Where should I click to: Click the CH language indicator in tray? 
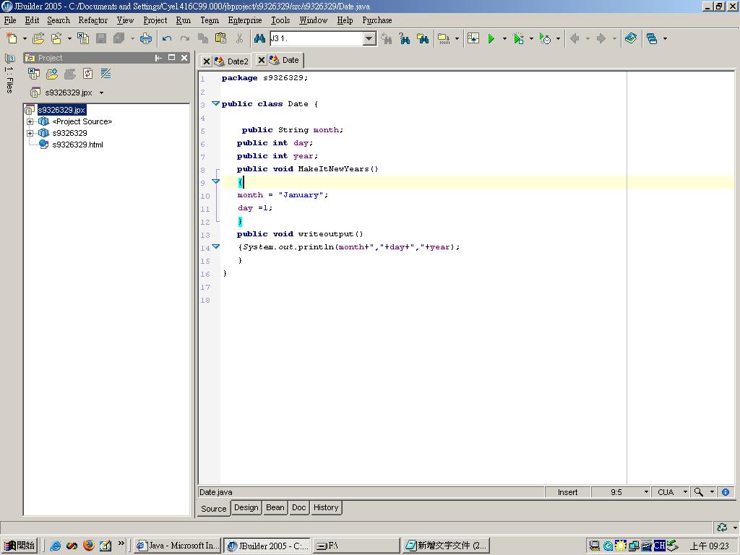click(x=659, y=546)
